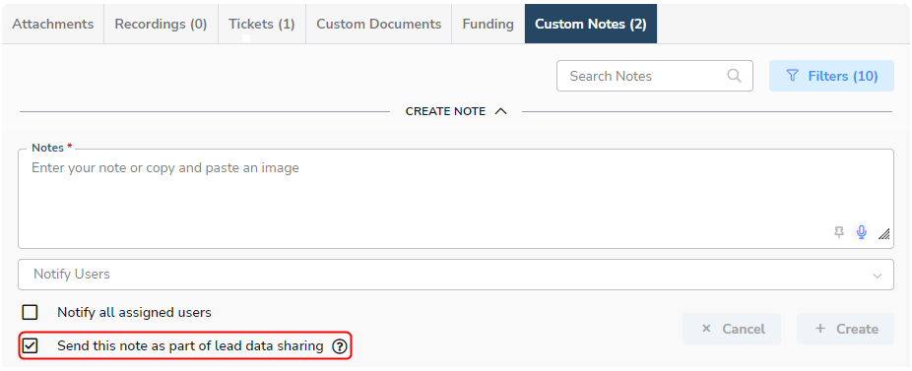Click the microphone voice input icon
This screenshot has height=371, width=912.
coord(862,232)
